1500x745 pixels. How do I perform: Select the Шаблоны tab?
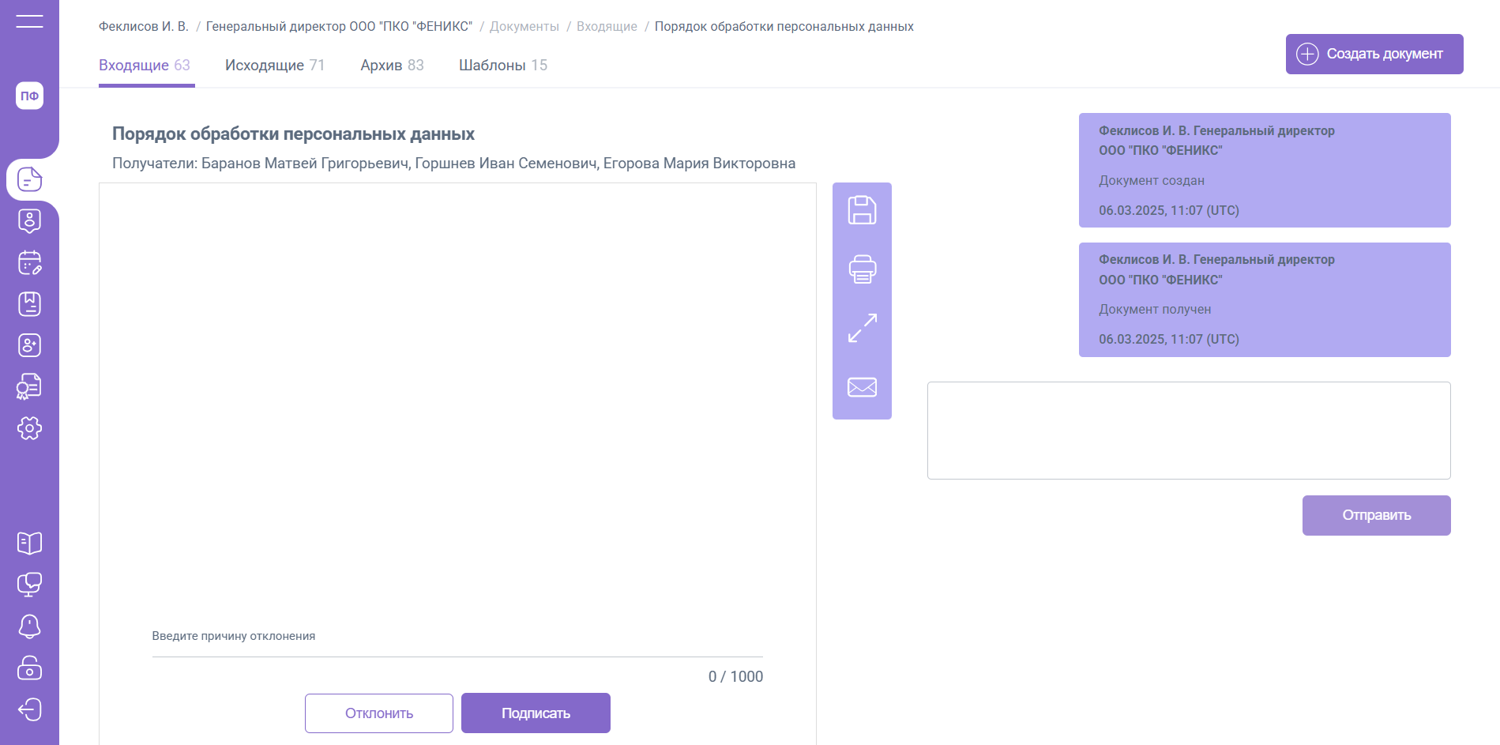tap(502, 66)
